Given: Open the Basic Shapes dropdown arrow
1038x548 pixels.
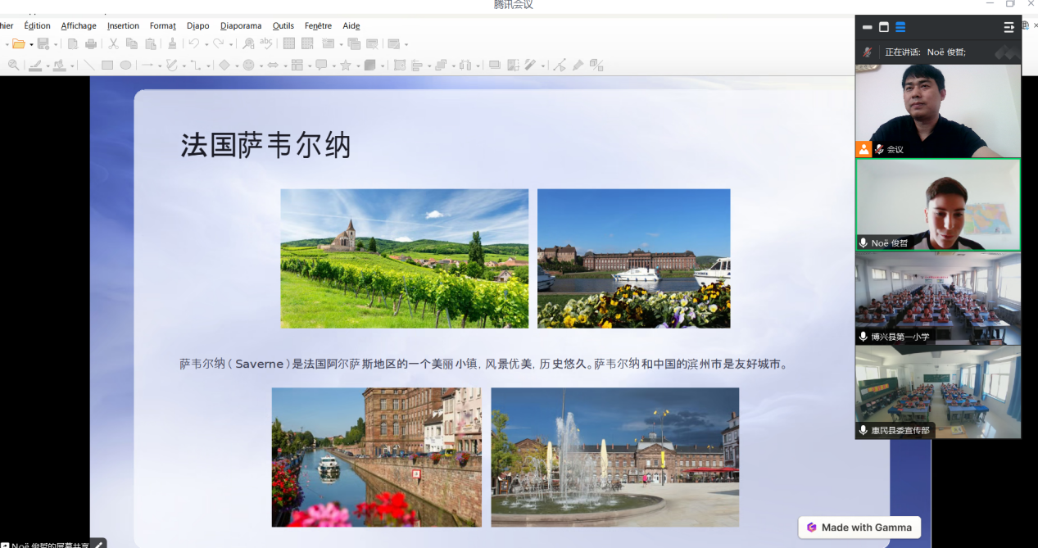Looking at the screenshot, I should (235, 65).
